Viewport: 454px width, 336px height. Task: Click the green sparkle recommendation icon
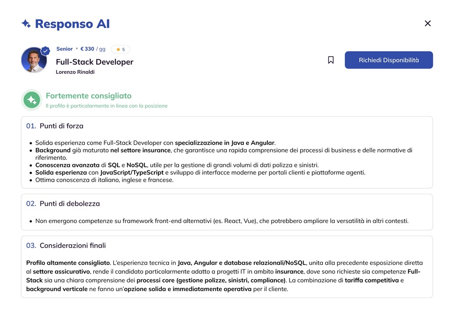click(31, 100)
